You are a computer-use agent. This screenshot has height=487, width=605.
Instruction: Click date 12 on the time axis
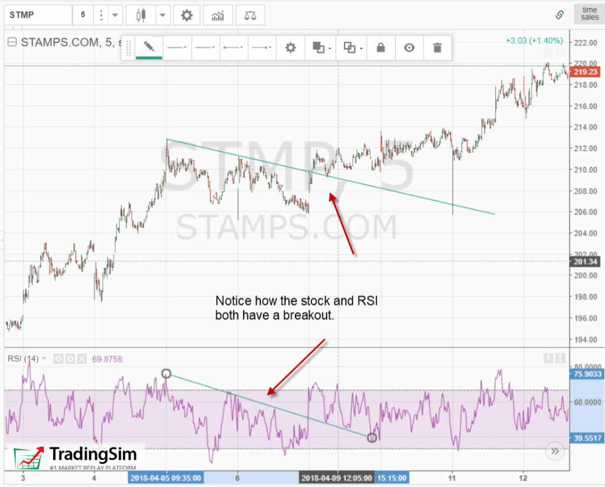(x=523, y=478)
